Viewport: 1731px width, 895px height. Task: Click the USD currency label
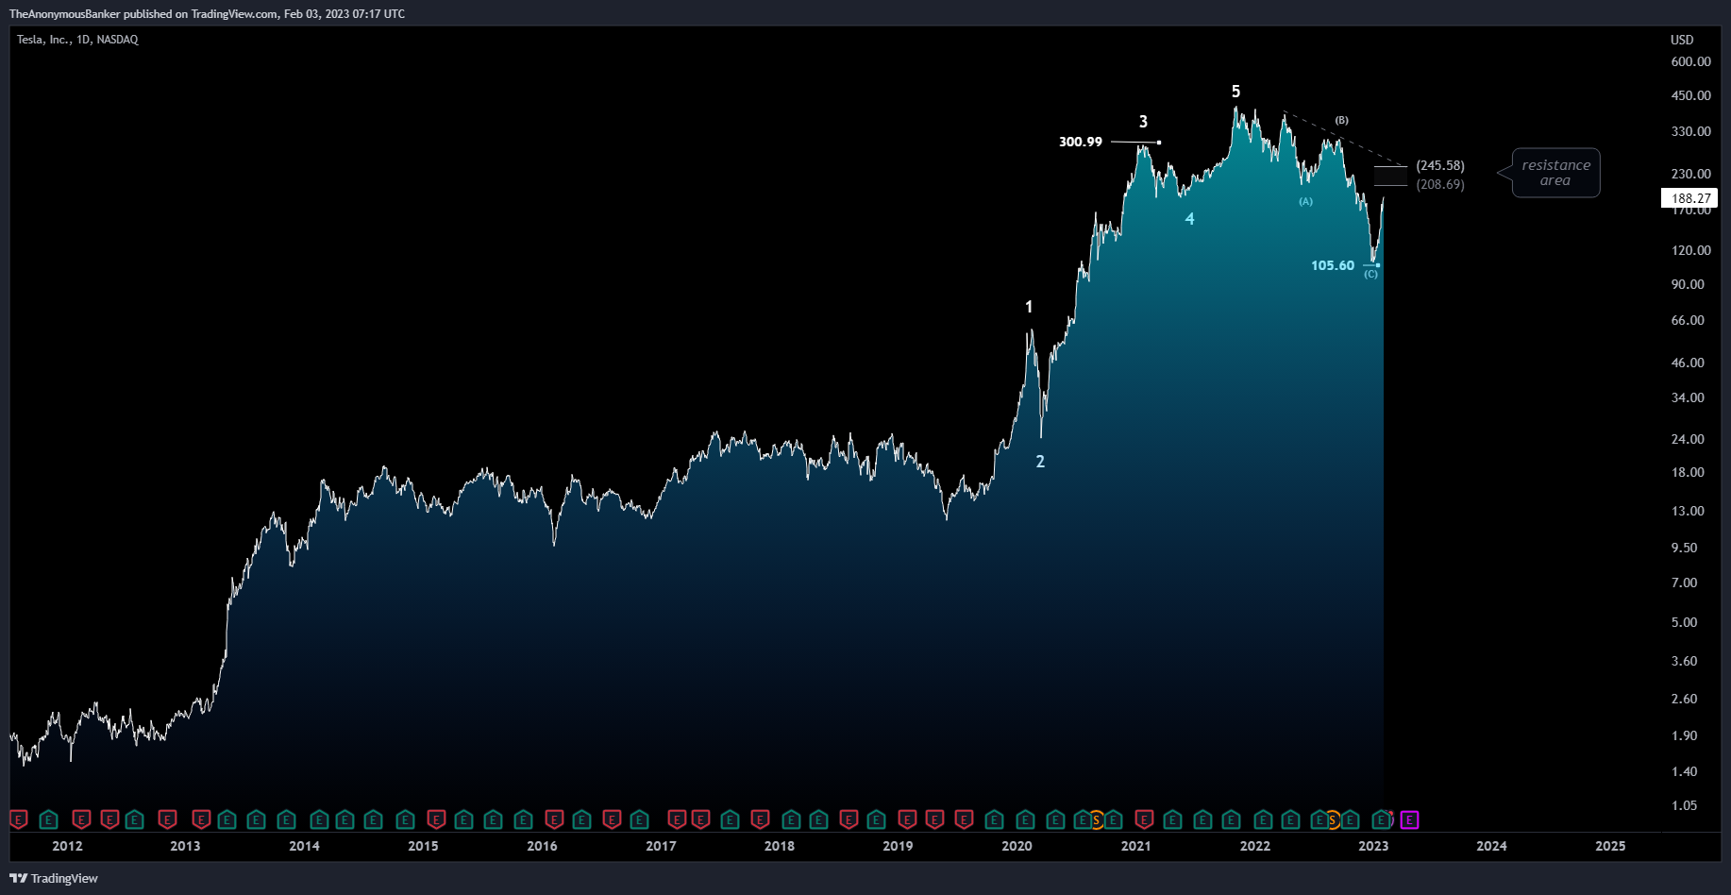click(x=1682, y=40)
